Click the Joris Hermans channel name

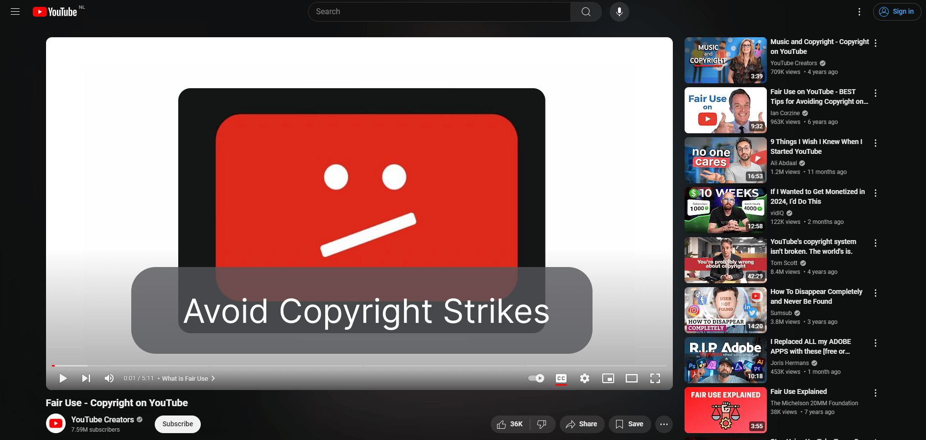point(789,363)
